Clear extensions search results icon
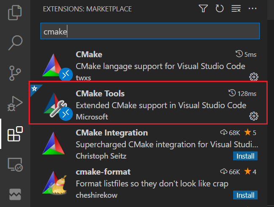The image size is (274, 207). coord(236,8)
